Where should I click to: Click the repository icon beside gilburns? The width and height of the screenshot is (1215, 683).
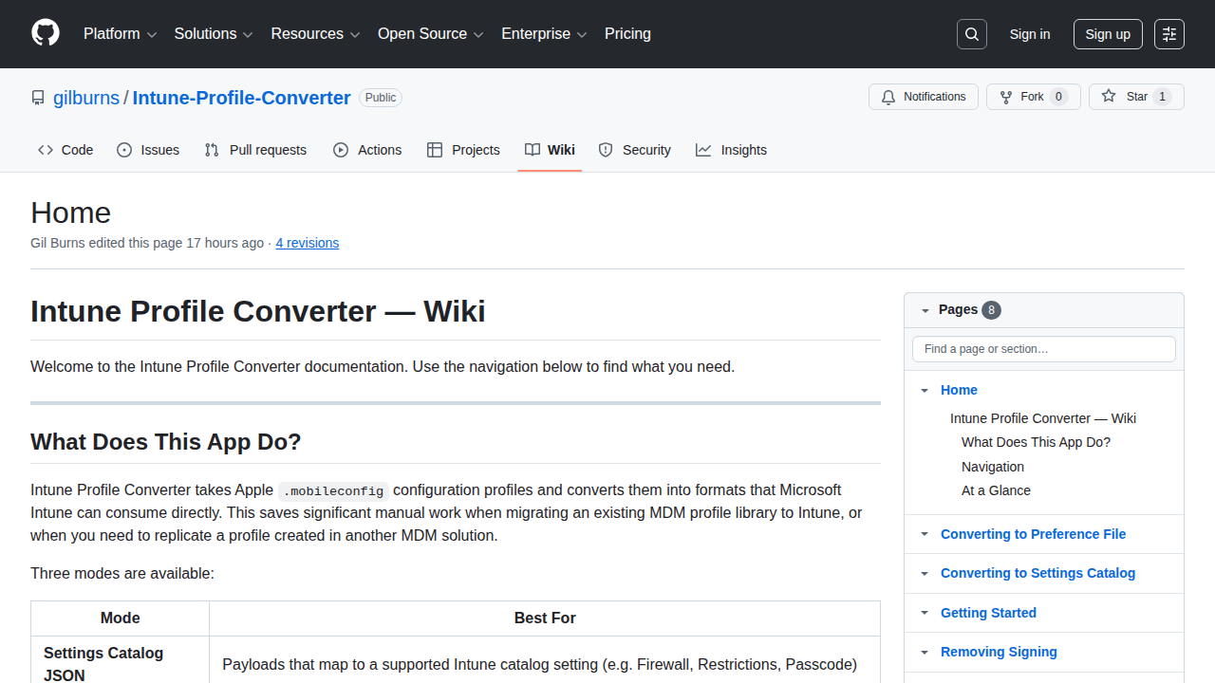38,98
